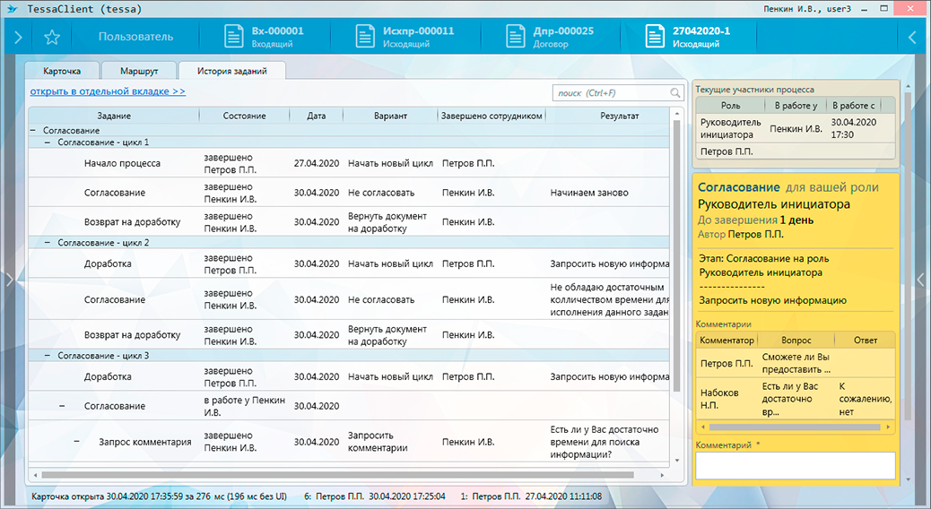Click the Пользователь workspace button
The height and width of the screenshot is (509, 931).
click(x=135, y=38)
